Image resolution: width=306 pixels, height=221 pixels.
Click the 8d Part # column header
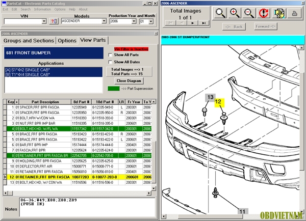[x=82, y=102]
